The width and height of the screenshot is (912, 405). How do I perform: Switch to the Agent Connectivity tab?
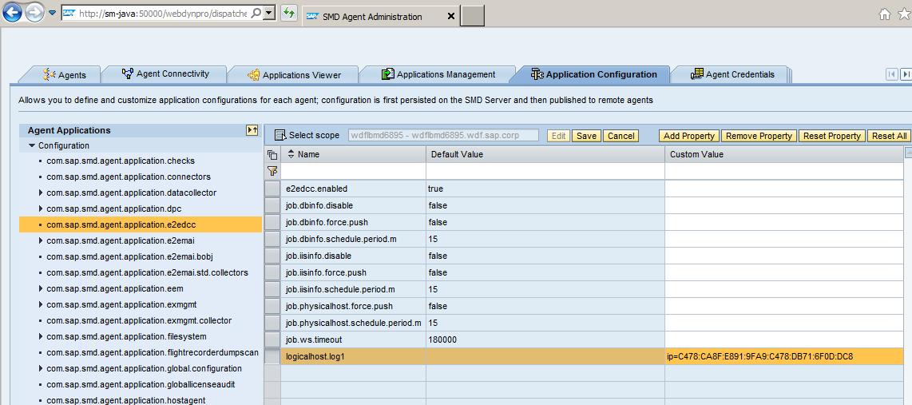[x=165, y=74]
